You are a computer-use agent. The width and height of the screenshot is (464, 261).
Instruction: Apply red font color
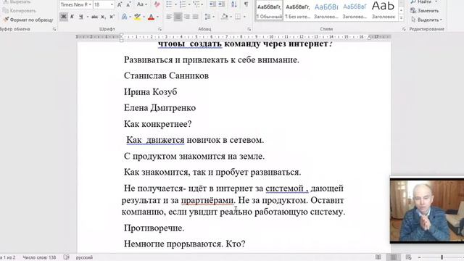tap(151, 17)
